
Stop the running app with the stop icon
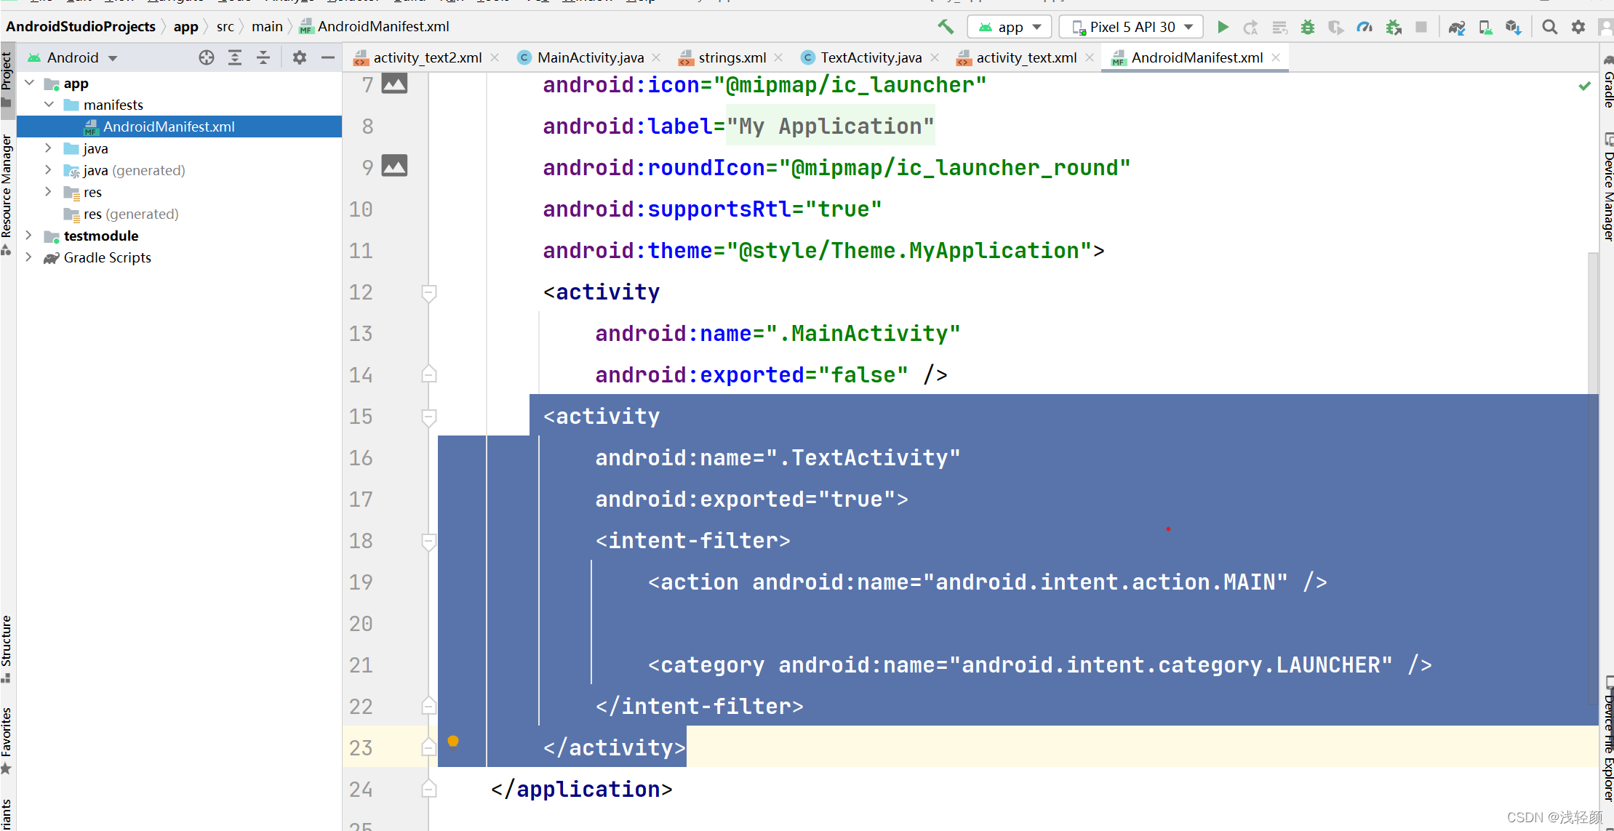tap(1421, 27)
